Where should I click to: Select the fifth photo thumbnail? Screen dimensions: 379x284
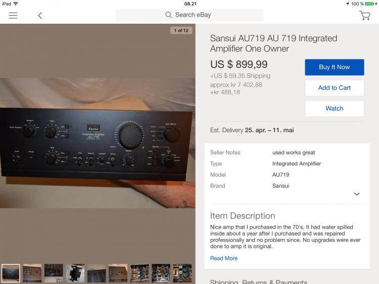click(97, 273)
